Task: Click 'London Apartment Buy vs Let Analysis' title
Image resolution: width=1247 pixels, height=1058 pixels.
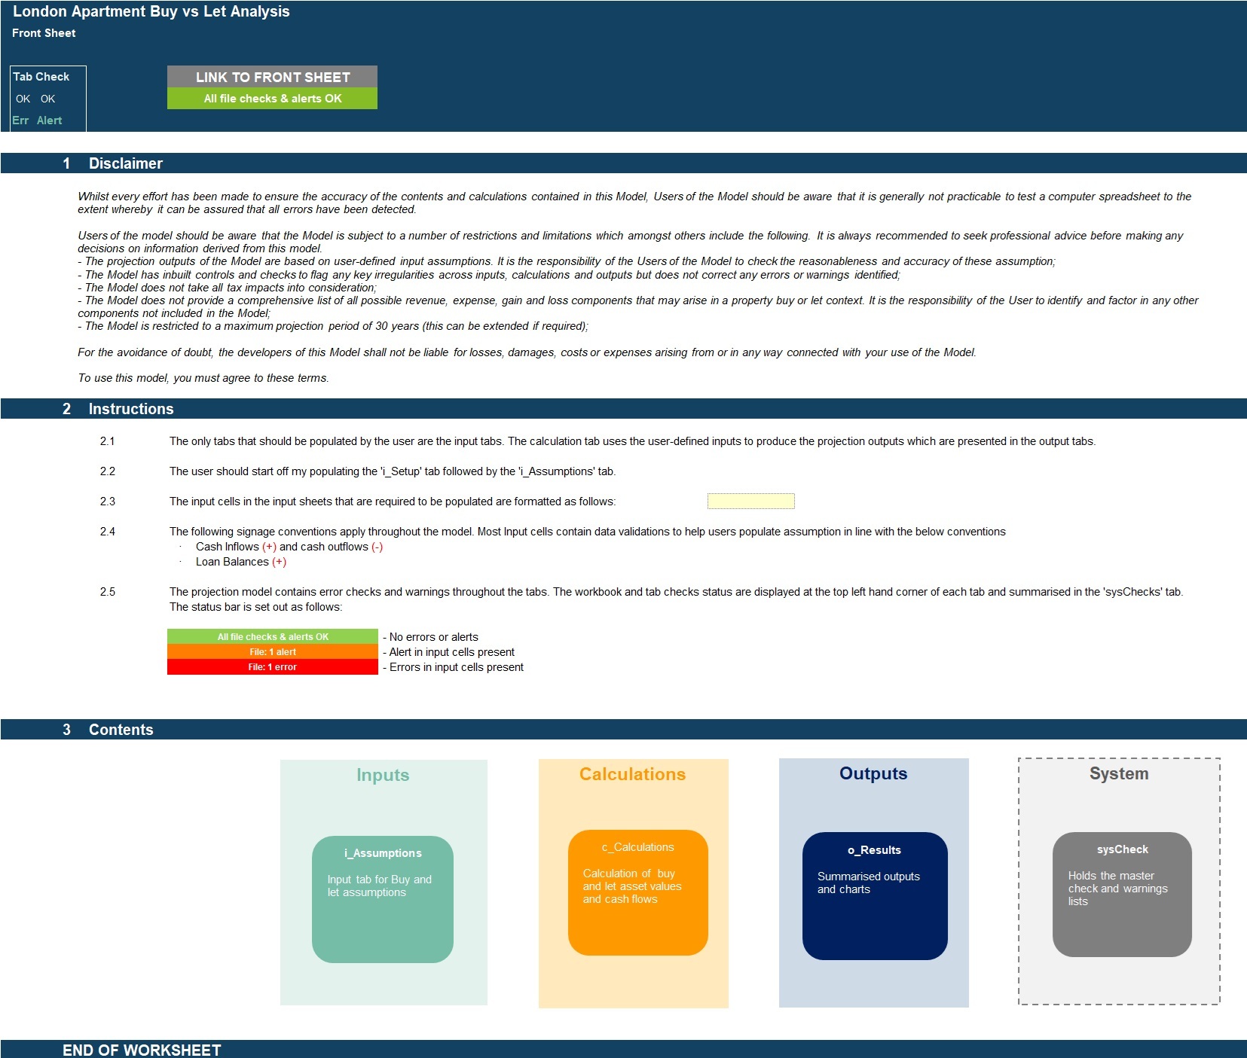Action: tap(151, 11)
